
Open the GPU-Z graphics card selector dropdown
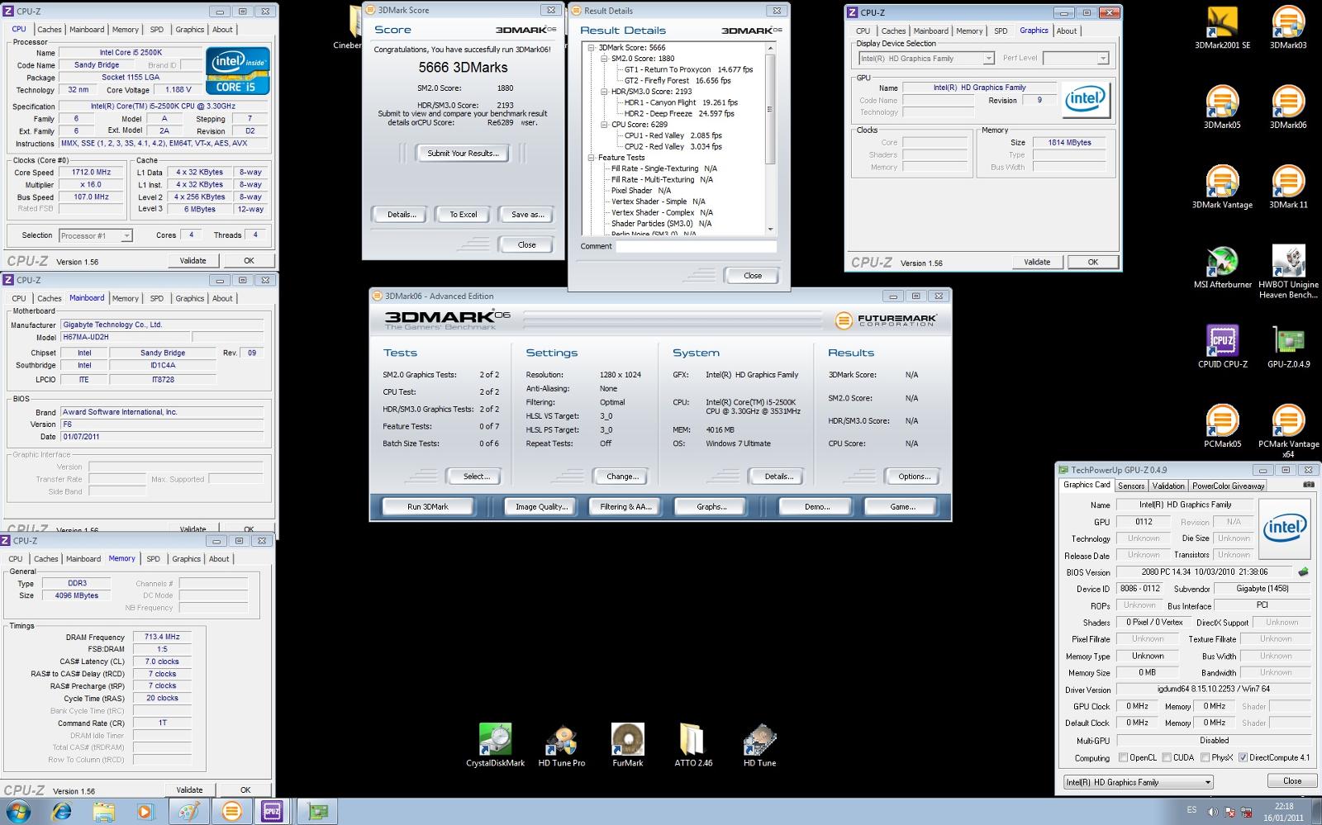(1139, 782)
